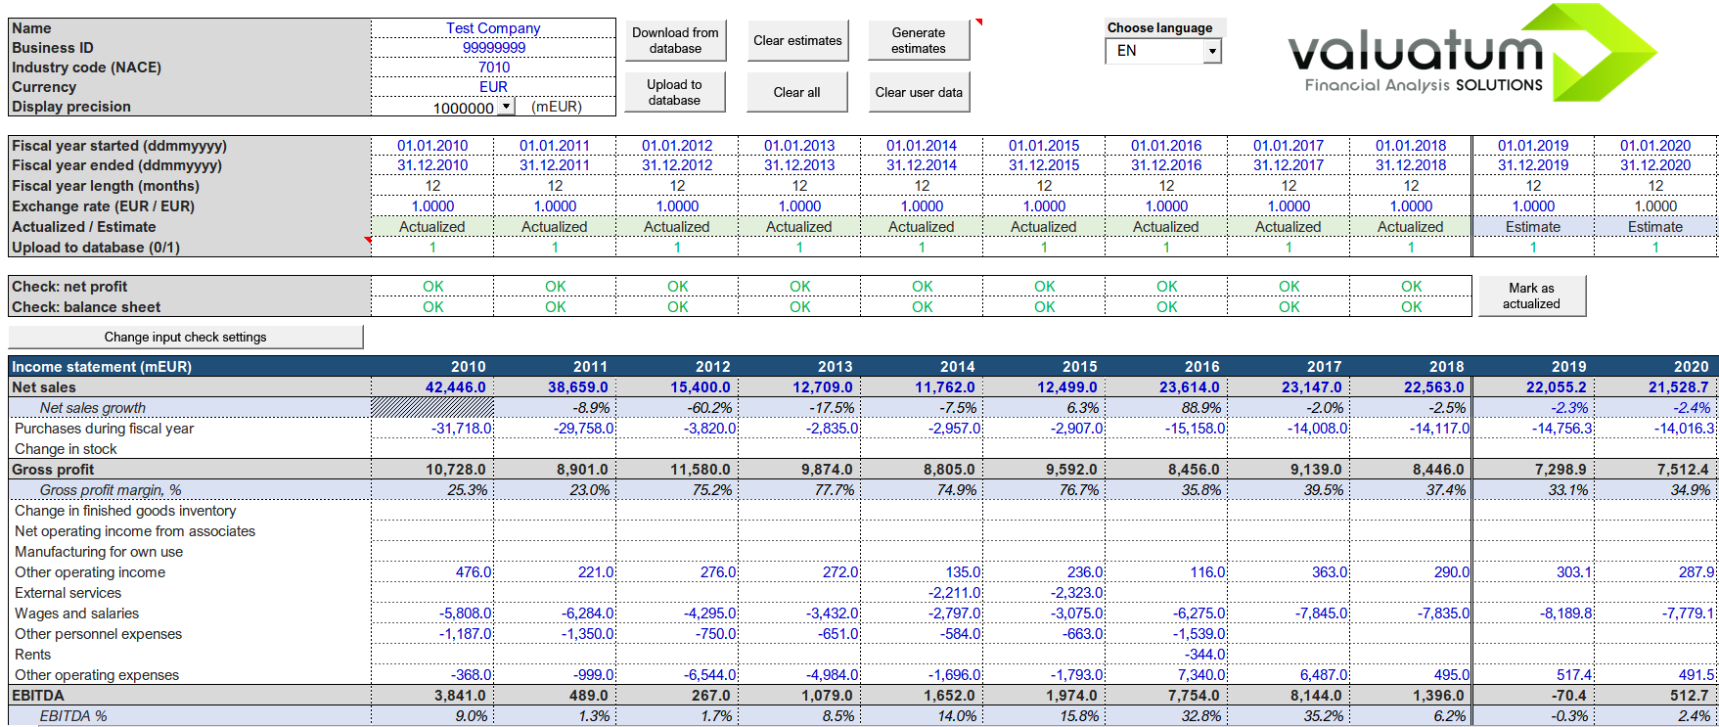This screenshot has height=727, width=1719.
Task: Open the Display precision dropdown arrow
Action: coord(507,107)
